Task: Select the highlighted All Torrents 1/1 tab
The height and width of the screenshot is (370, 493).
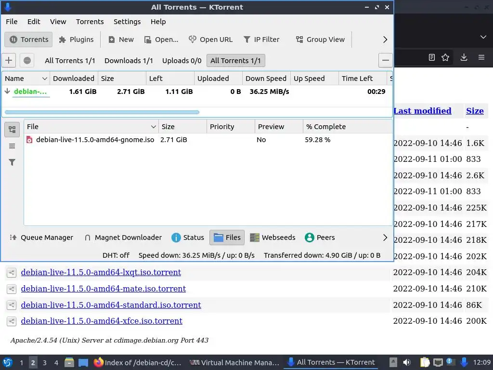Action: click(x=236, y=60)
